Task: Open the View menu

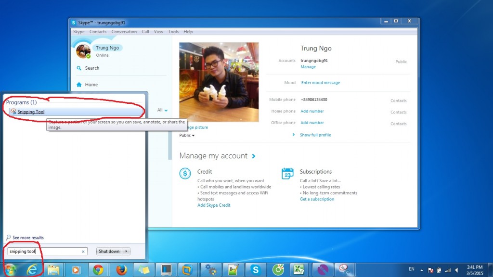Action: pos(158,32)
